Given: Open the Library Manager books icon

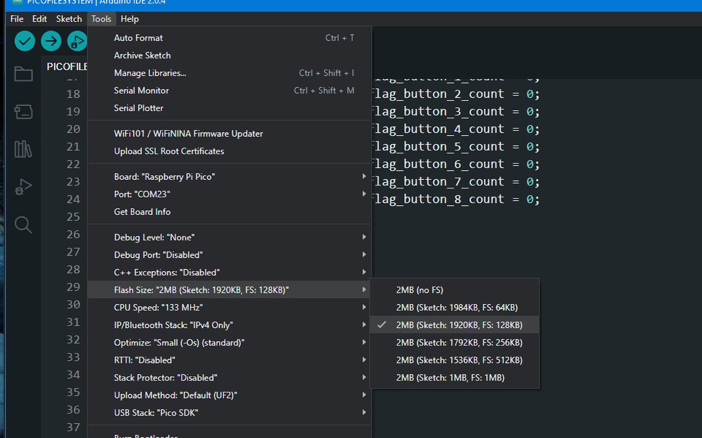Looking at the screenshot, I should coord(23,149).
